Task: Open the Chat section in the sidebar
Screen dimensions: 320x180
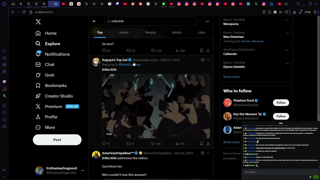Action: point(45,64)
